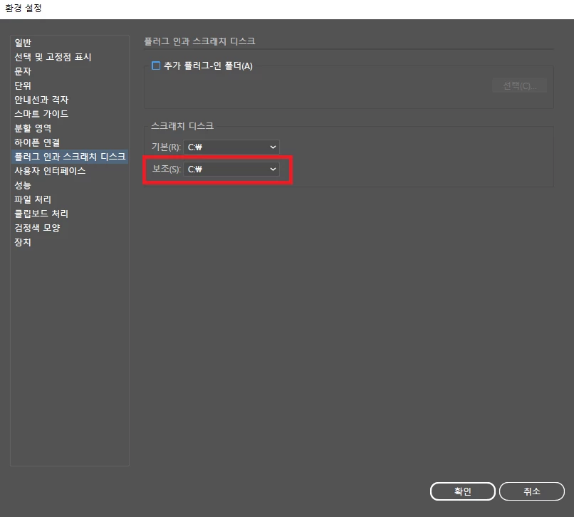The width and height of the screenshot is (574, 517).
Task: Select 플러그 인과 스크래치 디스크 category
Action: (70, 157)
